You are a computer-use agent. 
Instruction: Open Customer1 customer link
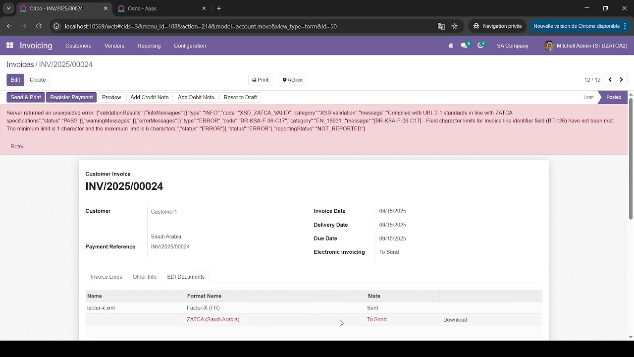(x=164, y=212)
